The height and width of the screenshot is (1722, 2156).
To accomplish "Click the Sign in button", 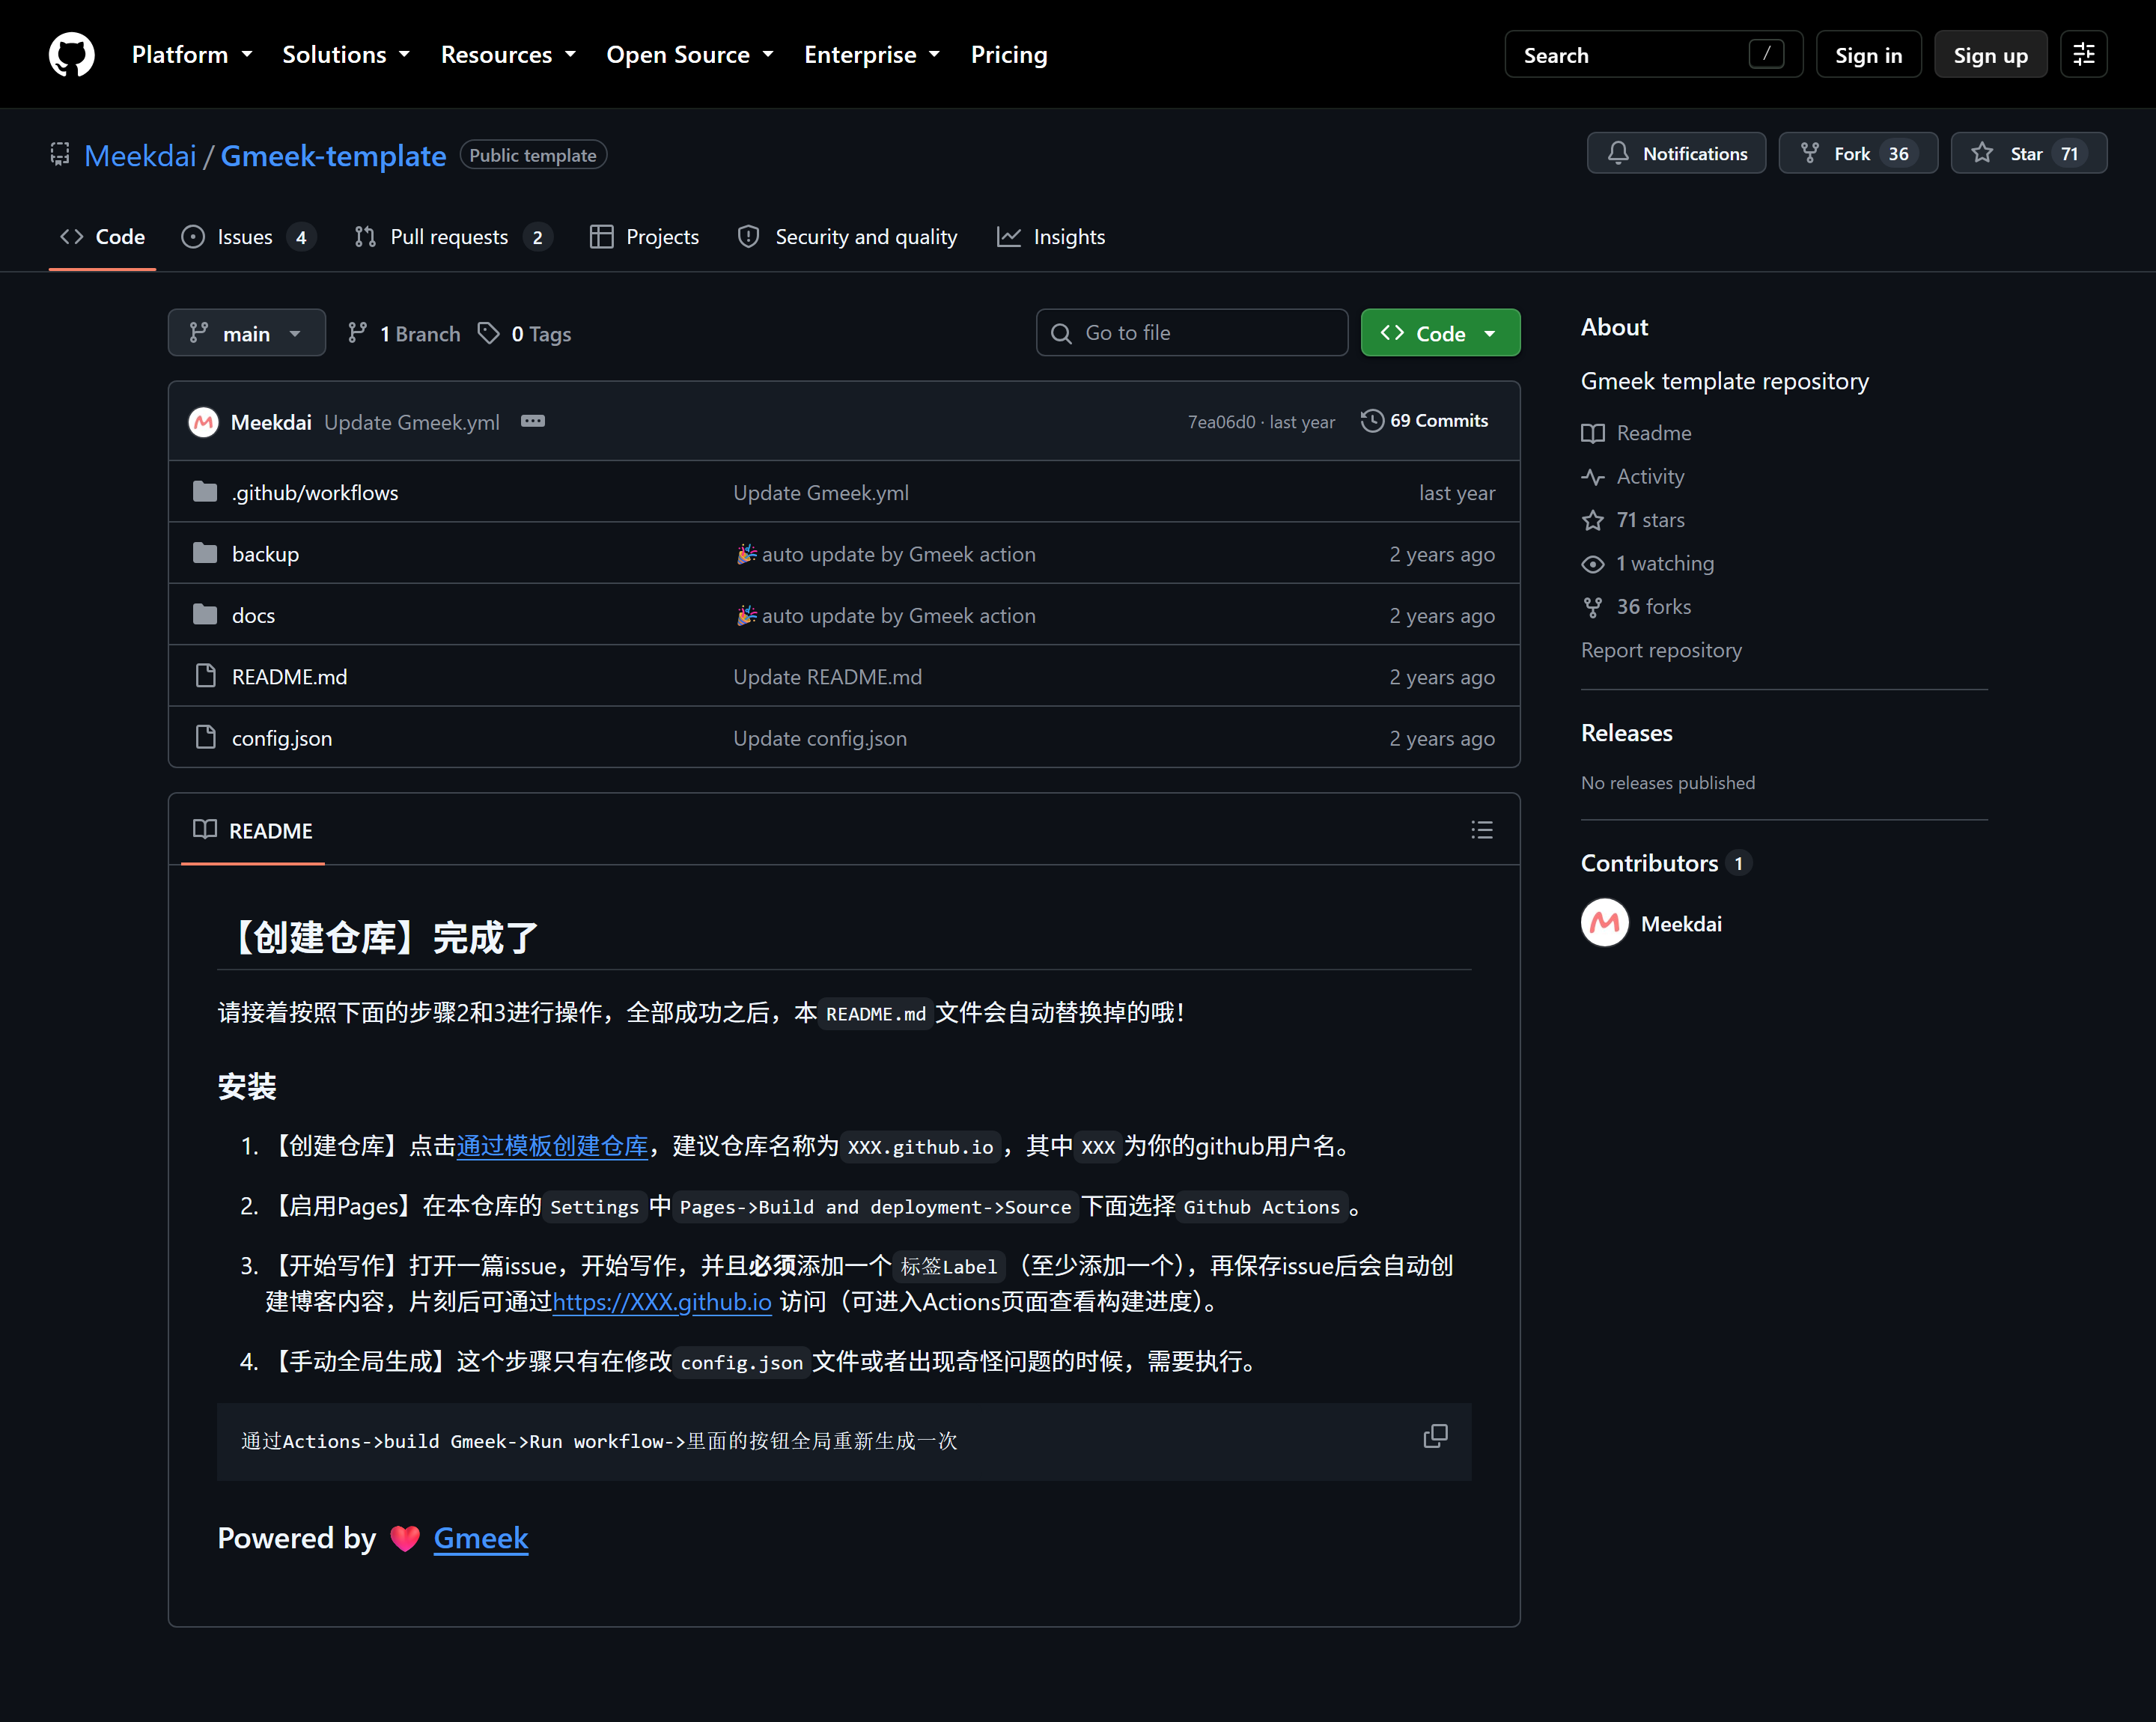I will [1868, 54].
